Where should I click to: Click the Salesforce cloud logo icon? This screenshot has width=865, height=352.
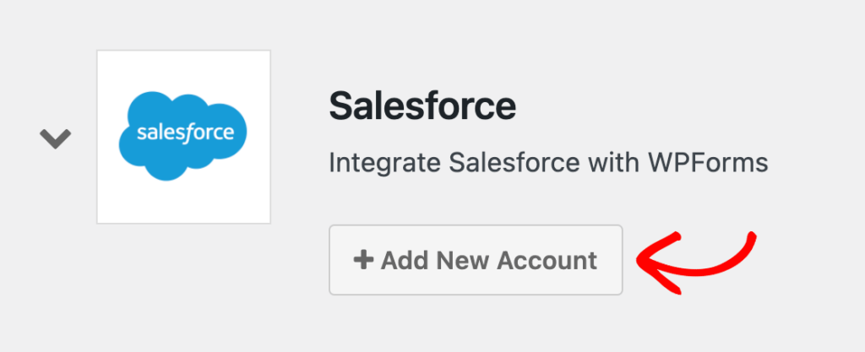(x=183, y=136)
